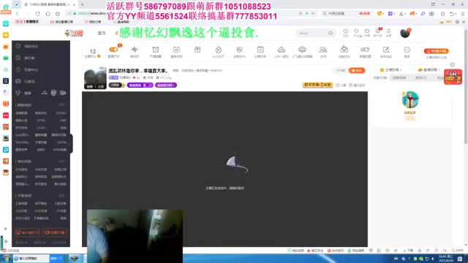
Task: Click the taskbar search input box
Action: (x=31, y=259)
